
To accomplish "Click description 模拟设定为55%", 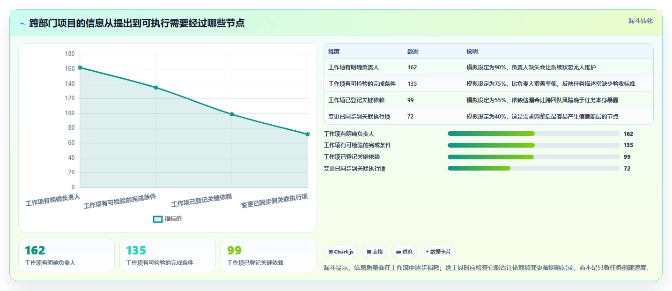I will click(x=542, y=100).
